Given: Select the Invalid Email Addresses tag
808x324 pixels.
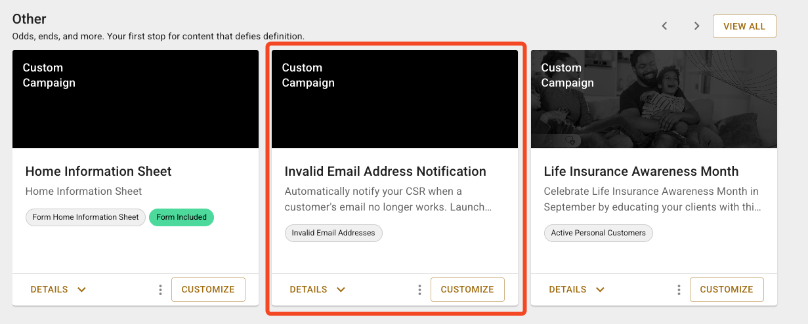Looking at the screenshot, I should point(333,233).
